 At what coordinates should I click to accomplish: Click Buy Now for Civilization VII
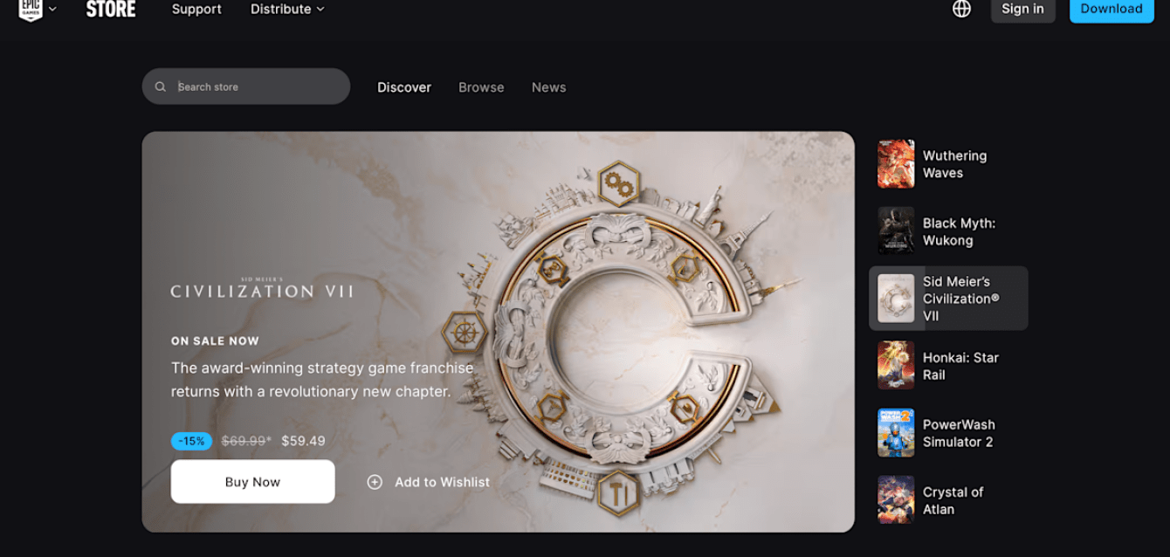point(253,482)
